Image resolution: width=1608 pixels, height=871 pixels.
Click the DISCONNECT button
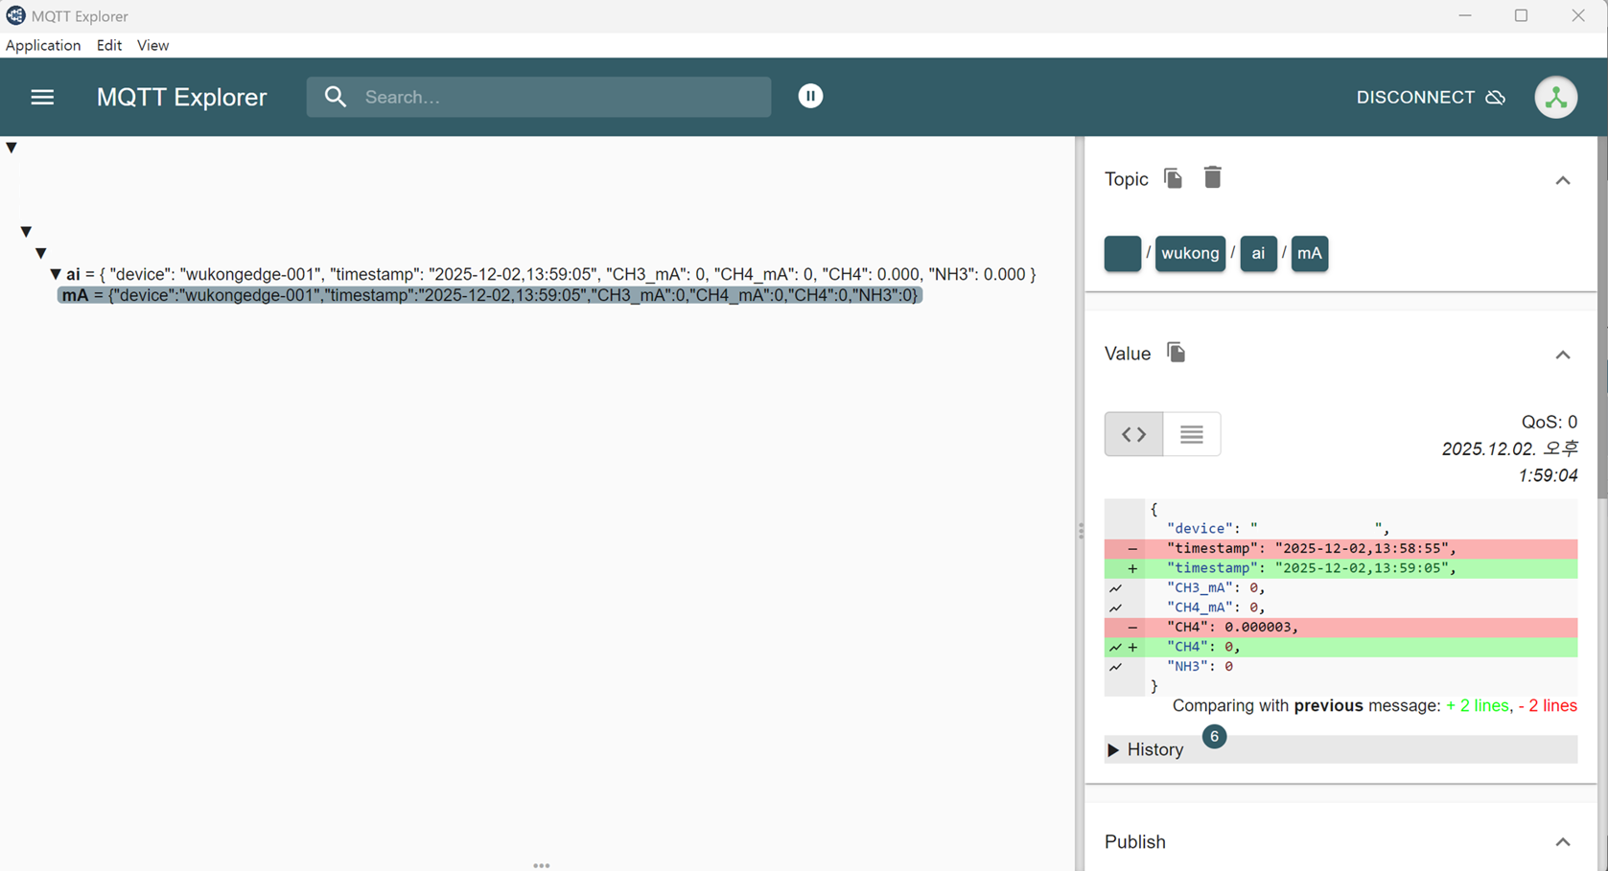pos(1415,97)
